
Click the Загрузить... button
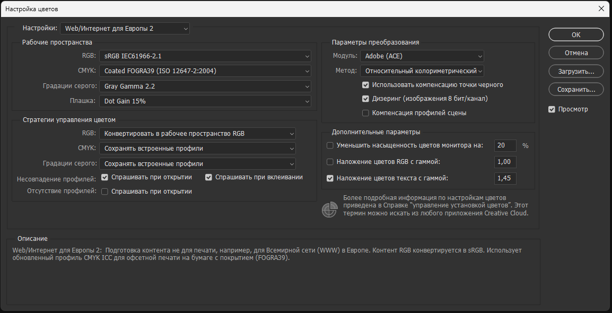576,72
